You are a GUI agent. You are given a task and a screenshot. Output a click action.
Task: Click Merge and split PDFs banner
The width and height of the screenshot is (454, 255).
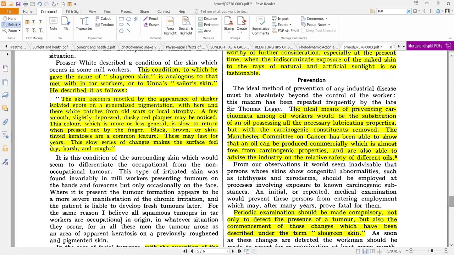[430, 46]
